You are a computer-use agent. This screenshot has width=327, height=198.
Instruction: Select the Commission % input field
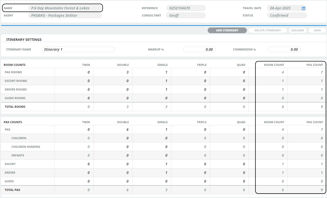(x=284, y=49)
